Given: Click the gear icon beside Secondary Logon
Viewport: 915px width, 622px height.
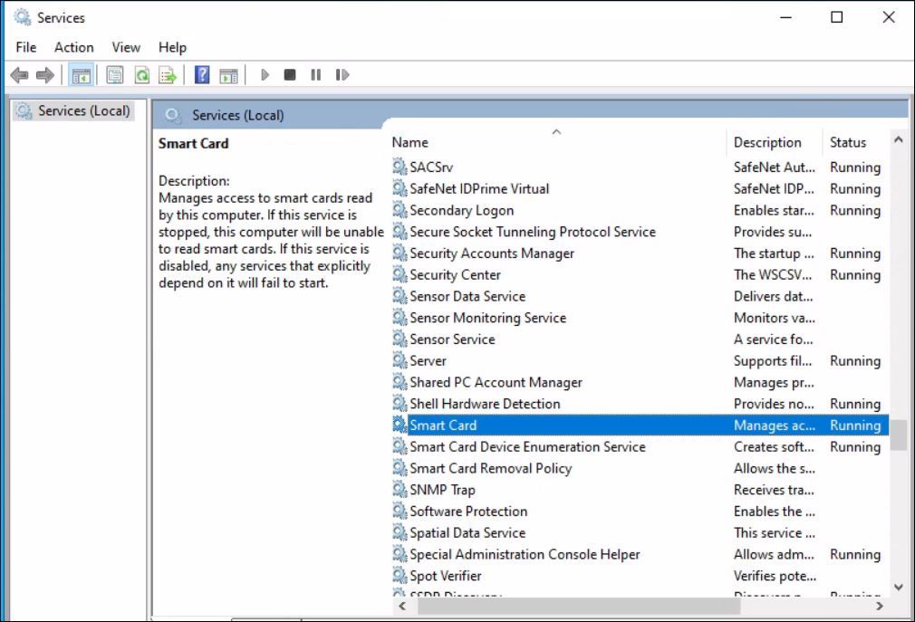Looking at the screenshot, I should pyautogui.click(x=400, y=210).
